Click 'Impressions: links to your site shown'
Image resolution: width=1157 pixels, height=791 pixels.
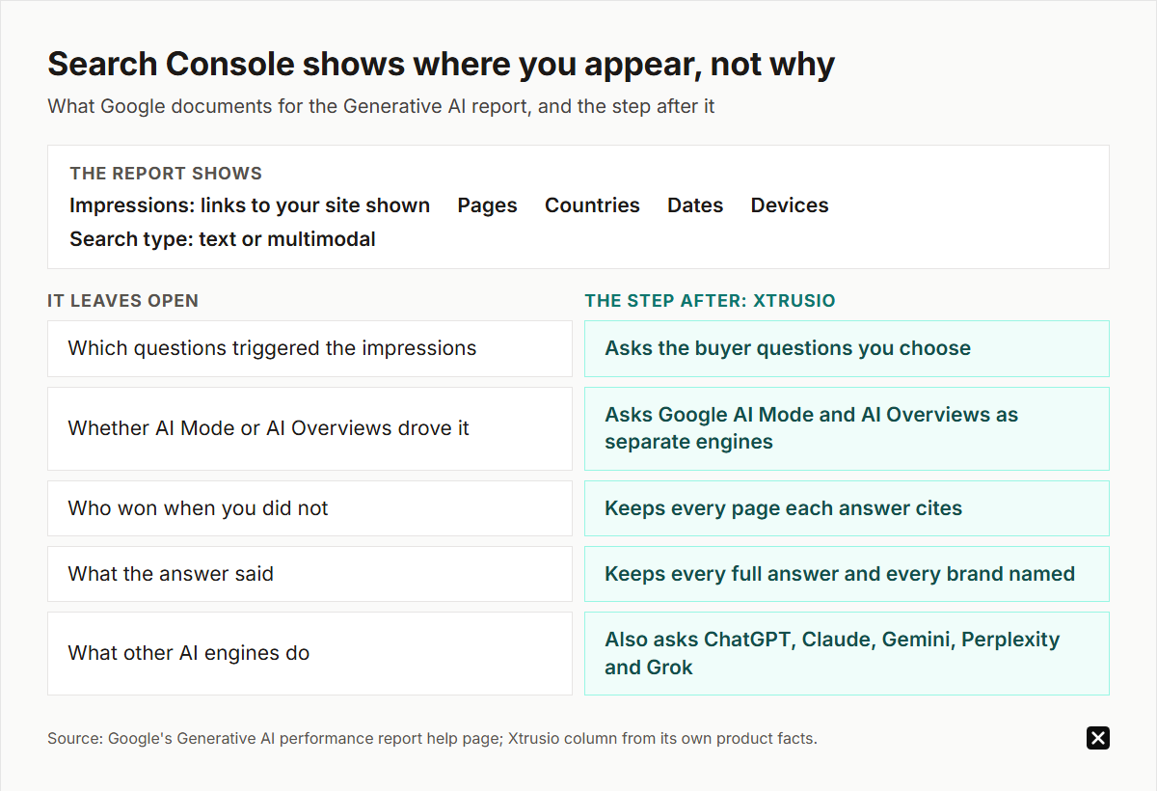(x=250, y=205)
